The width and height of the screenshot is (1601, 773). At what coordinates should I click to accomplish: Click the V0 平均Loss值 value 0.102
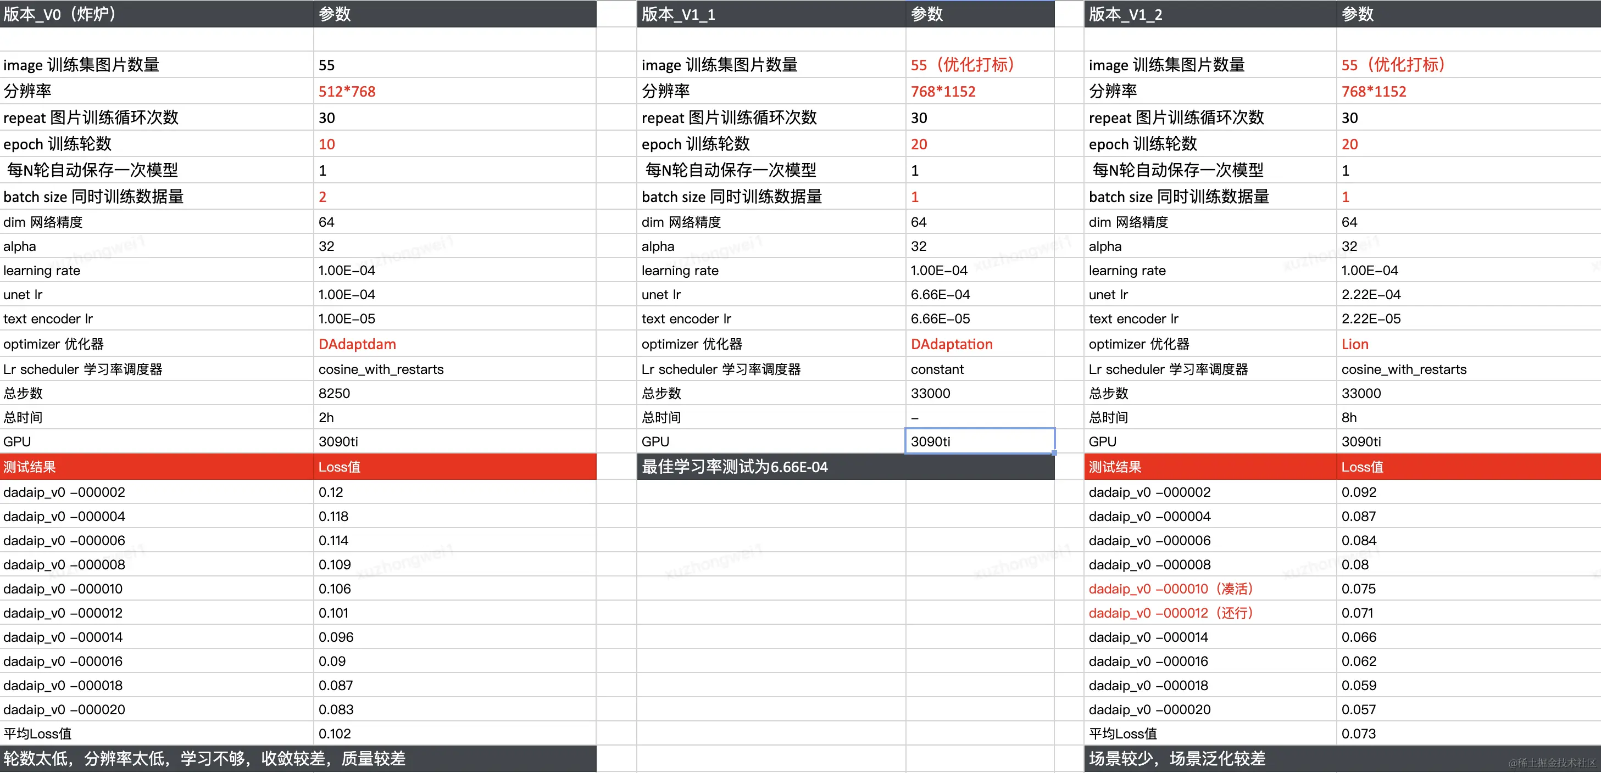tap(335, 734)
